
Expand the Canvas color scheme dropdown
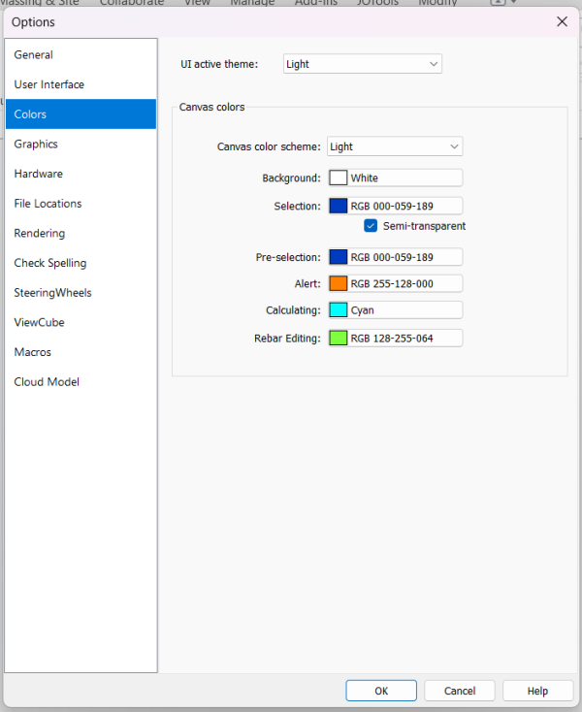coord(395,146)
